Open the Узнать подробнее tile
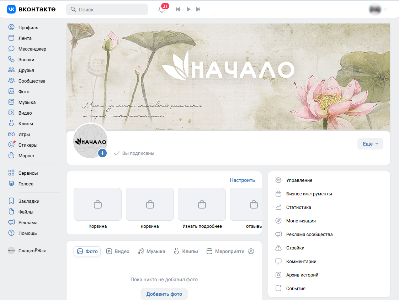This screenshot has height=300, width=399. click(x=202, y=208)
